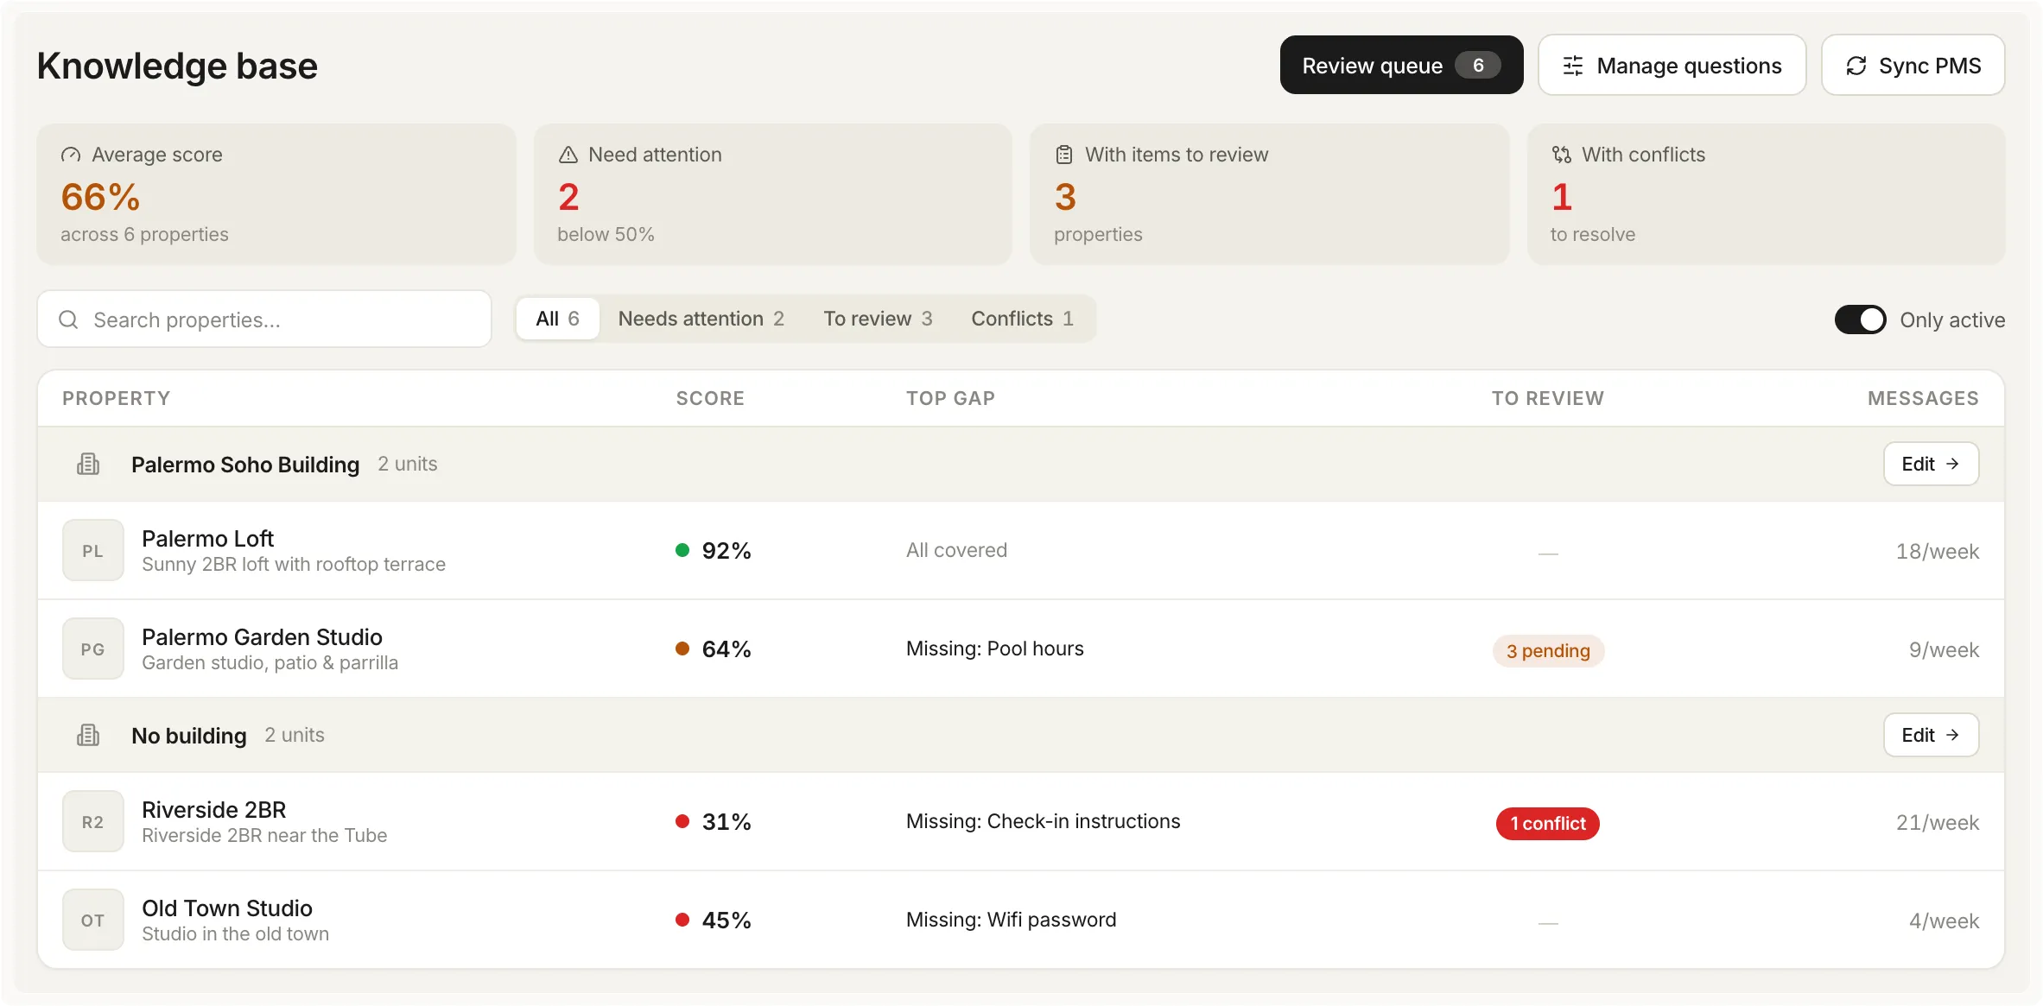
Task: Focus the Search properties field
Action: [264, 320]
